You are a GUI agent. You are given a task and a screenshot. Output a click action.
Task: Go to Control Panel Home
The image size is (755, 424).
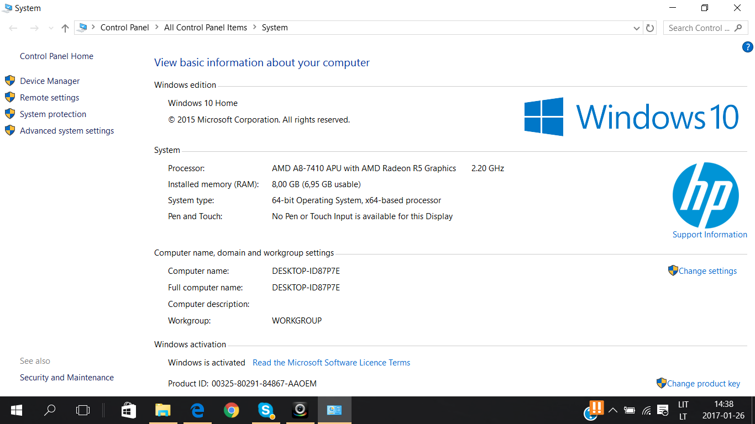click(x=56, y=56)
